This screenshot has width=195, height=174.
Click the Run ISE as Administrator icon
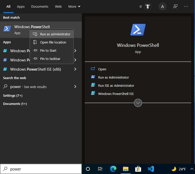pos(93,85)
